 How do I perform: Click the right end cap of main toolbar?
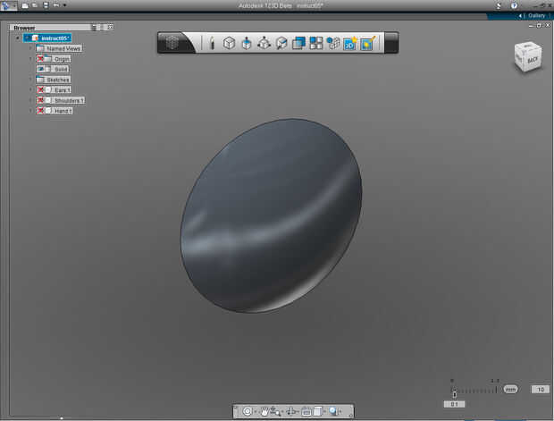pyautogui.click(x=391, y=43)
